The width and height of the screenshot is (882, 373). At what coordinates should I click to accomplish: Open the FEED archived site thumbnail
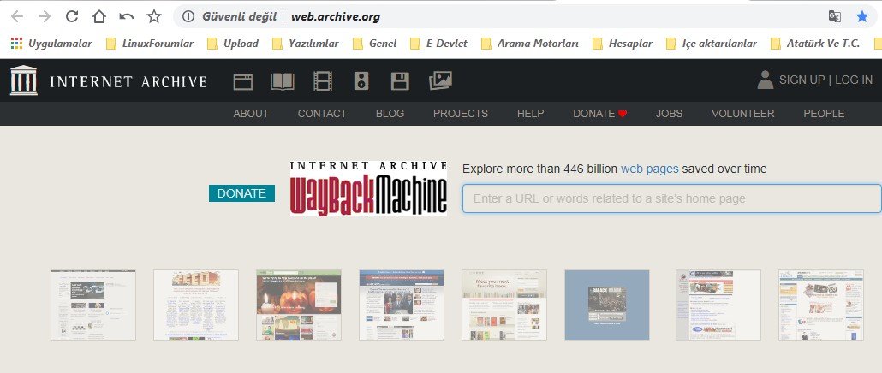pos(196,305)
